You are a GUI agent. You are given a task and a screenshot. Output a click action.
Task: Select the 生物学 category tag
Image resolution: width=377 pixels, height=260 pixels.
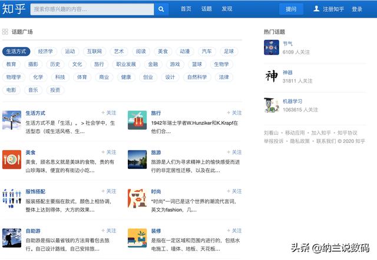221,64
